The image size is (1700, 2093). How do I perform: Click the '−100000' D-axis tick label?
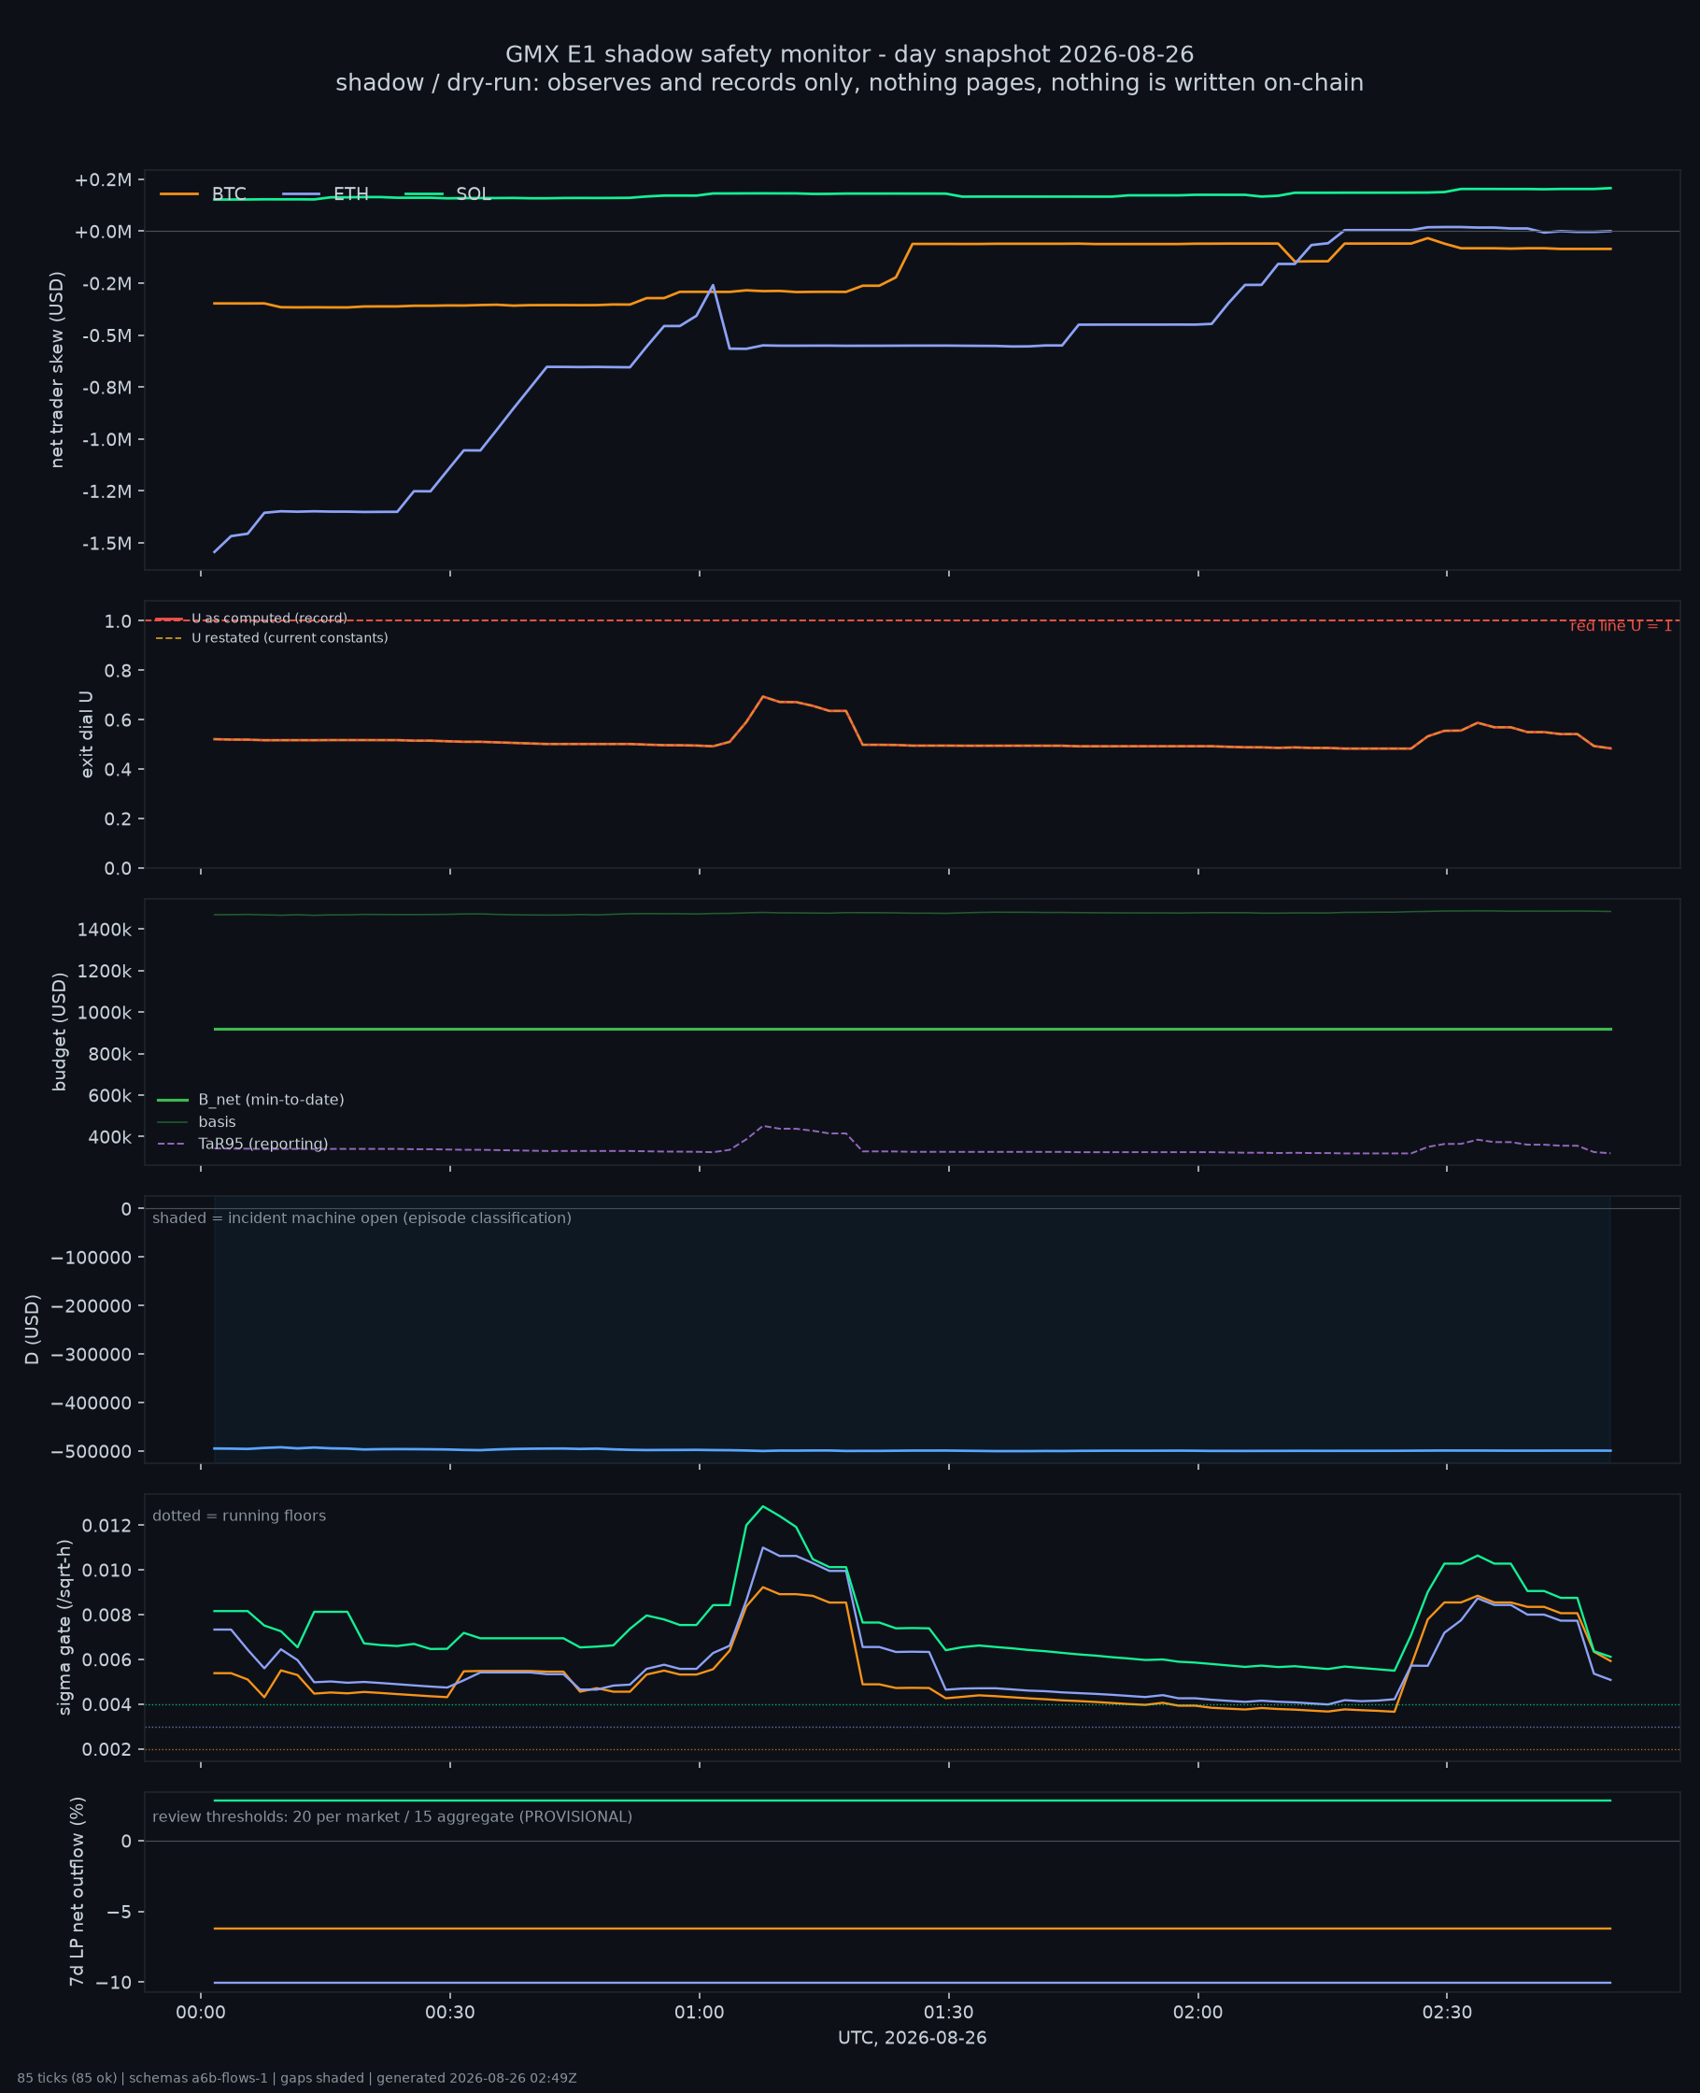tap(92, 1258)
